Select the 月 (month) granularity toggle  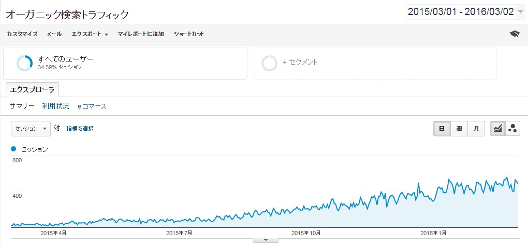(476, 129)
